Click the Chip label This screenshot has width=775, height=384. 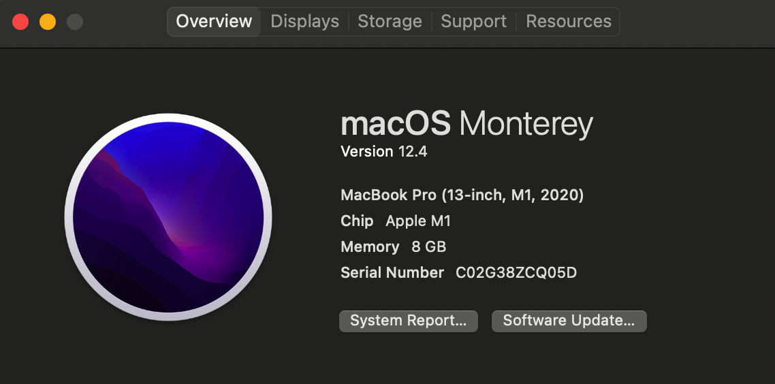pyautogui.click(x=357, y=221)
